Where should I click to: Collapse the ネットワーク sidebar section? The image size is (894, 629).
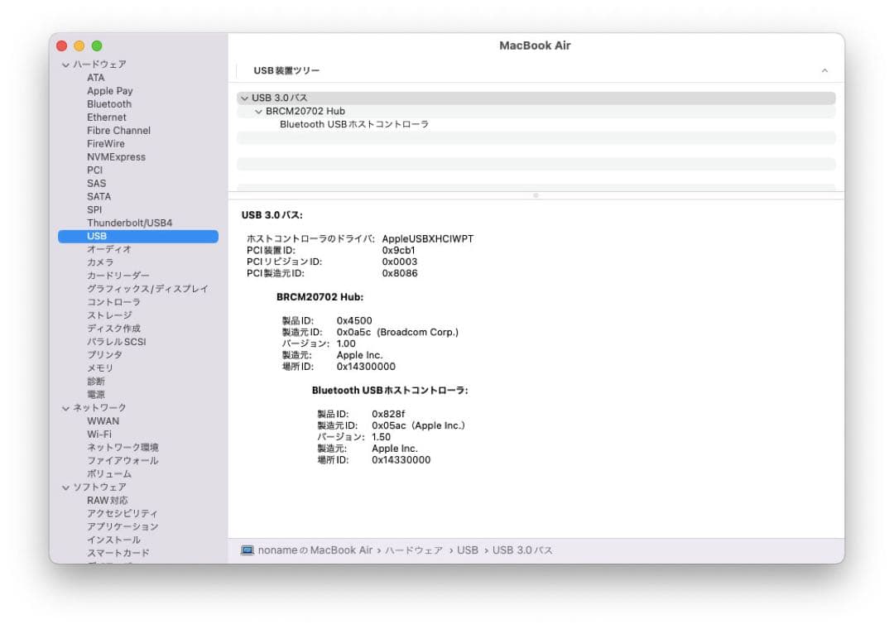(65, 407)
